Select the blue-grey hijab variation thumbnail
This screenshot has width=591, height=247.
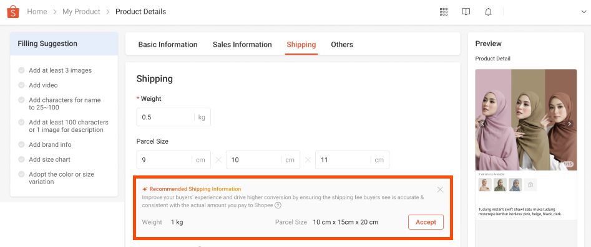pyautogui.click(x=515, y=185)
